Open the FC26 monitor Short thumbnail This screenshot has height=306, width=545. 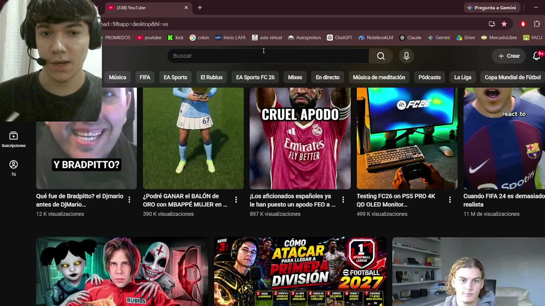(x=407, y=139)
